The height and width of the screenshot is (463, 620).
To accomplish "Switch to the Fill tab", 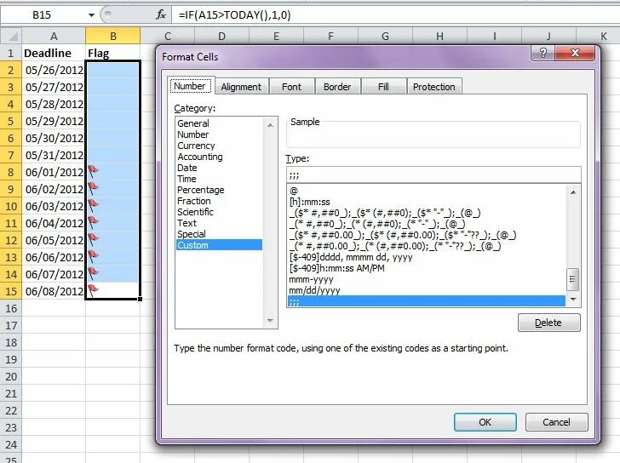I will click(x=383, y=87).
